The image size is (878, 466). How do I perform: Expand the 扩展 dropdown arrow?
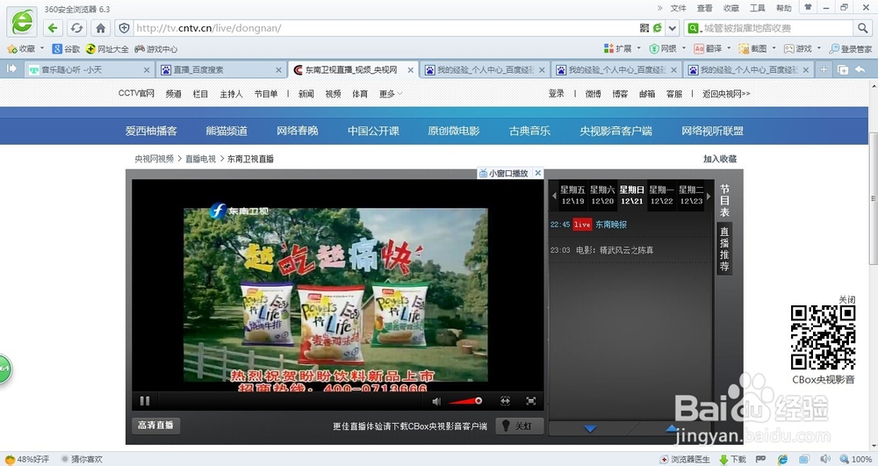638,48
